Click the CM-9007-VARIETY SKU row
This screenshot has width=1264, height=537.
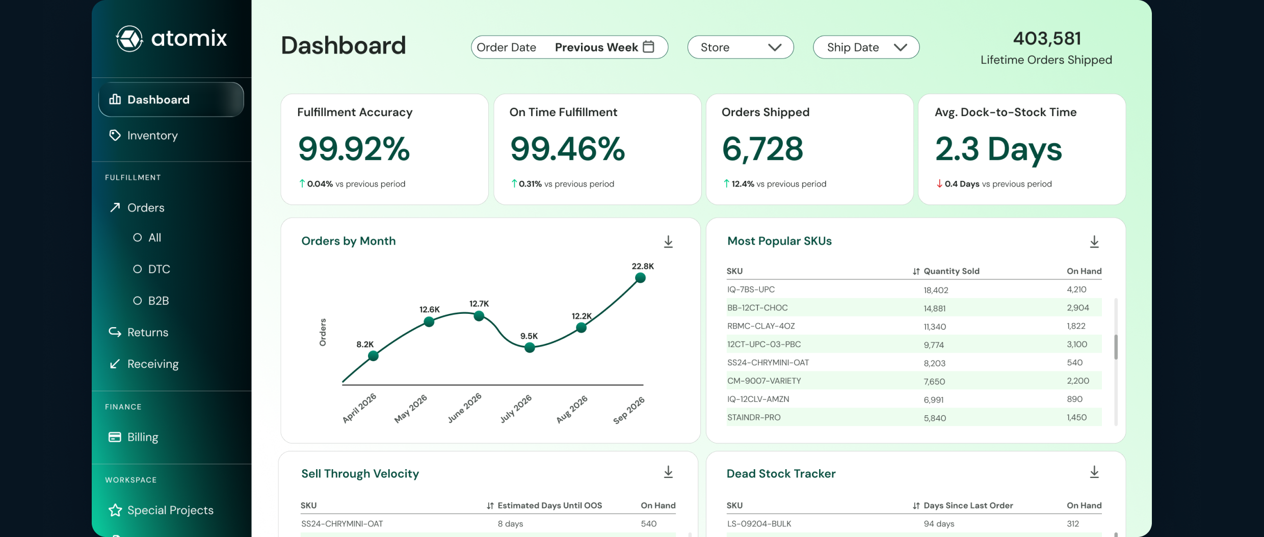click(914, 381)
